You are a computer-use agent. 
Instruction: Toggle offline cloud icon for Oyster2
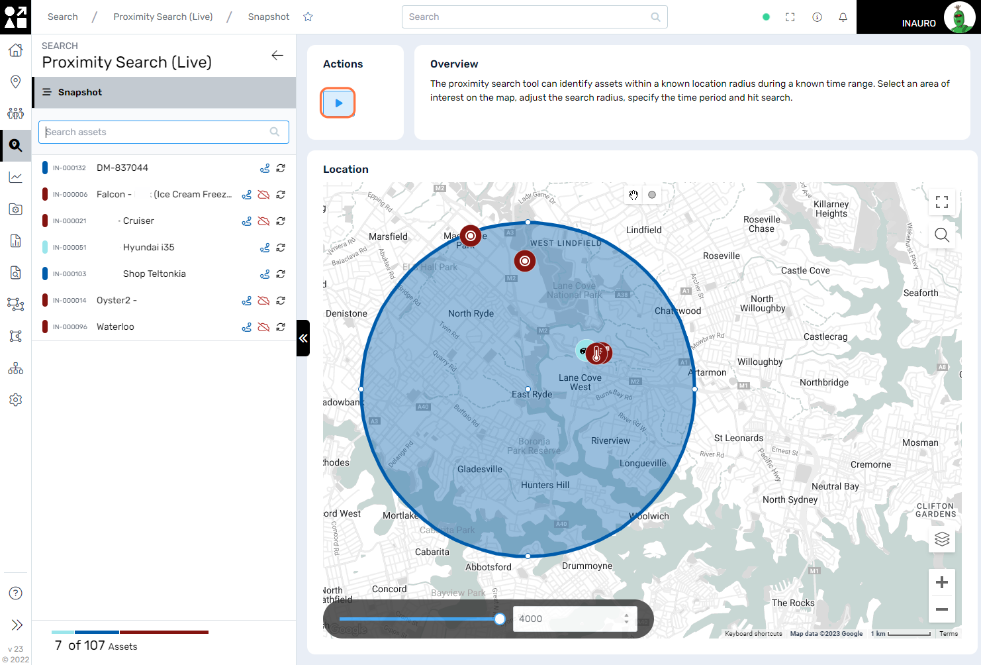pos(263,301)
